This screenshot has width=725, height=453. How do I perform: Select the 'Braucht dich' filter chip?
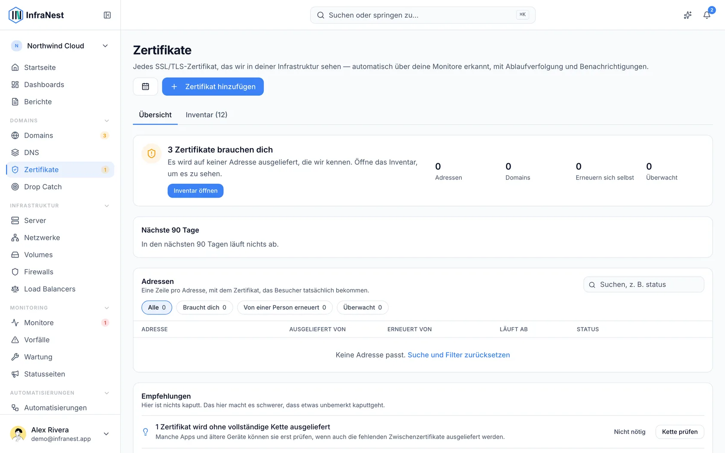coord(204,307)
